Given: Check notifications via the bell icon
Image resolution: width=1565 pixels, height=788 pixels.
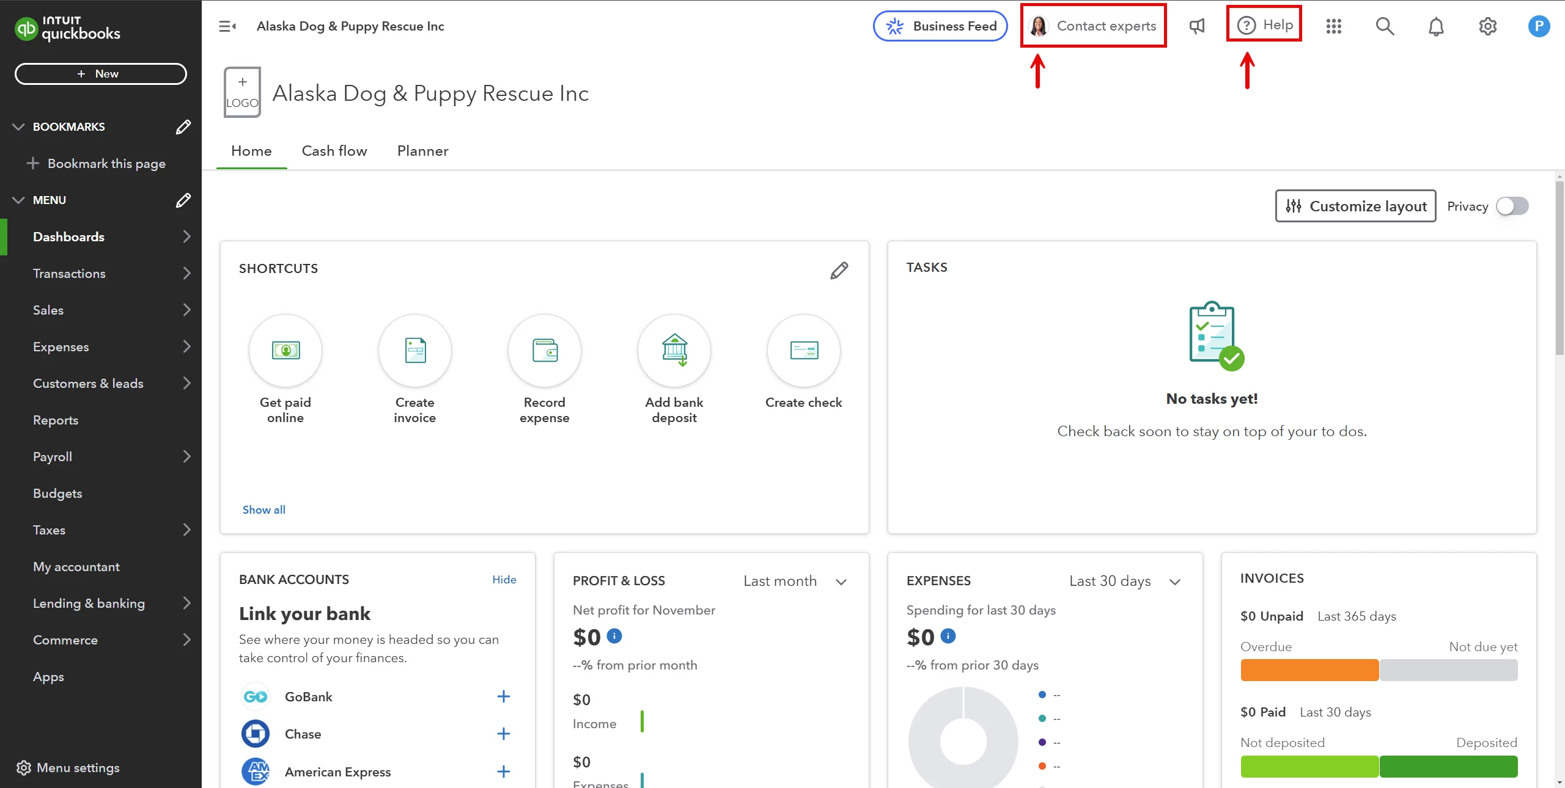Looking at the screenshot, I should click(x=1435, y=26).
